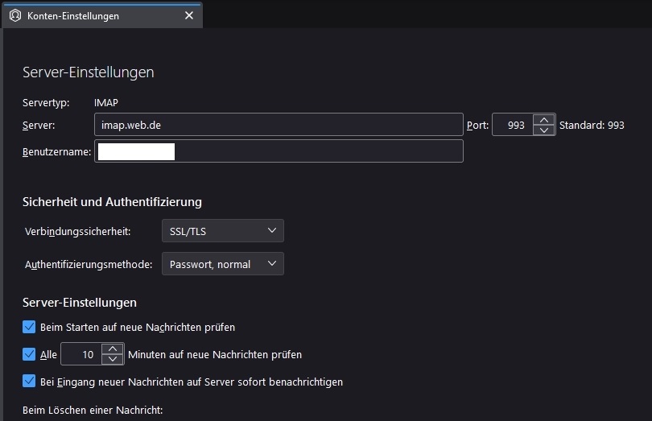Click the Konten-Einstellungen tab account icon
The image size is (652, 421).
tap(15, 16)
